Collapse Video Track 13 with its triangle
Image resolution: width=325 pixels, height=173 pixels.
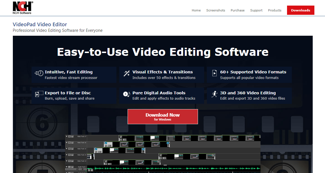pyautogui.click(x=66, y=161)
